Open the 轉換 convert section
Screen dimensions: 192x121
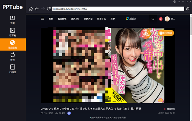(12, 56)
